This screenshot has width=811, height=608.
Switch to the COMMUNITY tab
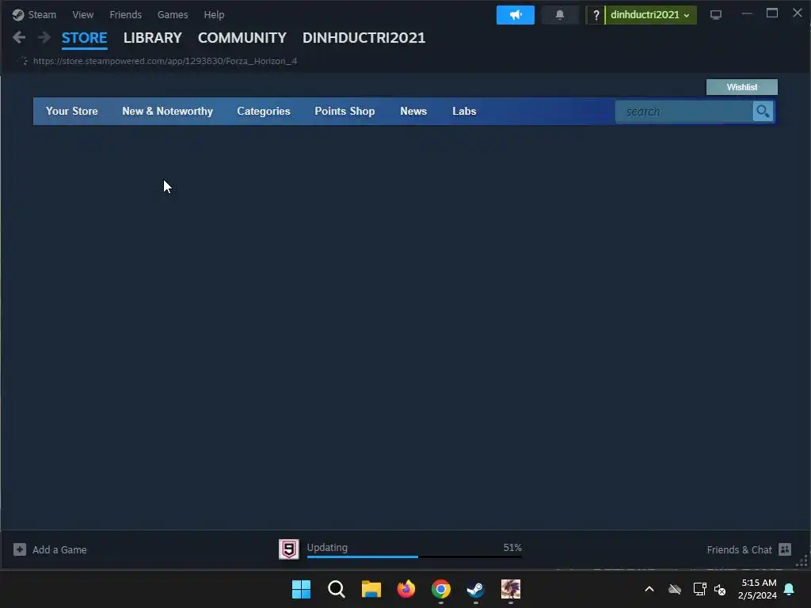(x=242, y=38)
